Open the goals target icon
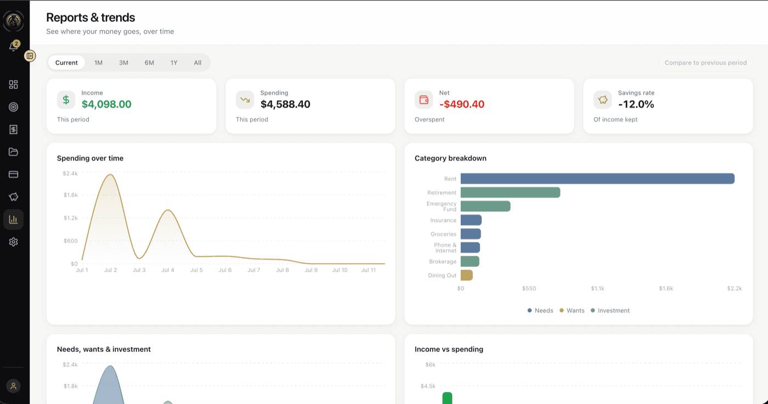The width and height of the screenshot is (768, 404). tap(14, 107)
